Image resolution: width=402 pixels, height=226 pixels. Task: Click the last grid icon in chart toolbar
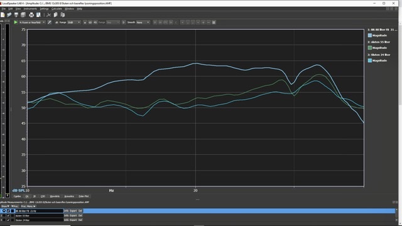[x=214, y=23]
